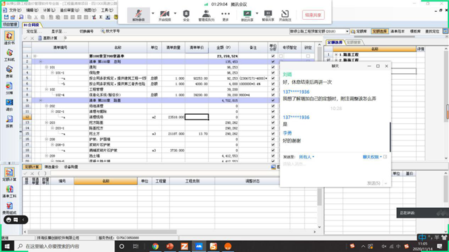This screenshot has height=252, width=449.
Task: Switch to 定额搜索 tab
Action: (354, 42)
